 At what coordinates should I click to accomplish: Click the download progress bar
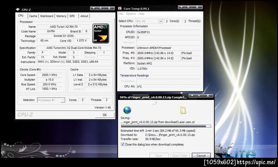click(x=166, y=126)
